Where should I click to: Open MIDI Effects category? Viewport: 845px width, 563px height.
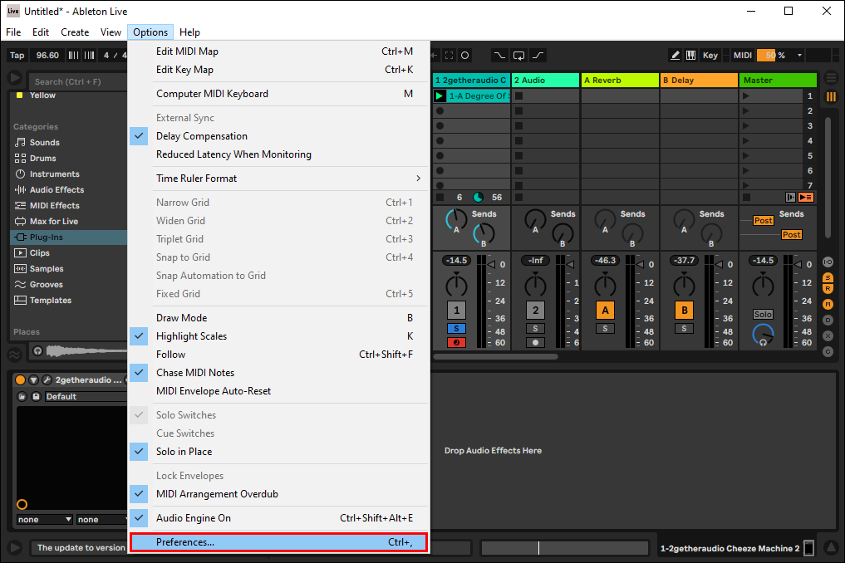pyautogui.click(x=55, y=206)
